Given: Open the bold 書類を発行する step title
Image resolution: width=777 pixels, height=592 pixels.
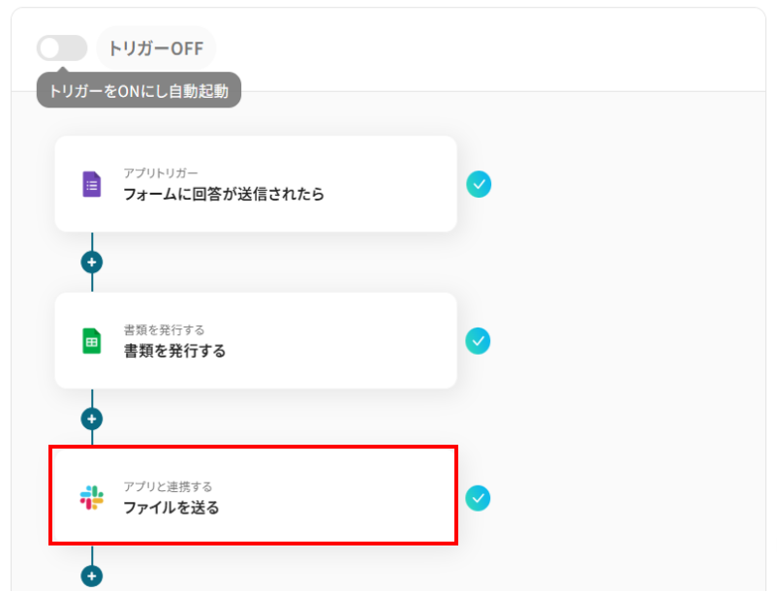Looking at the screenshot, I should 174,351.
